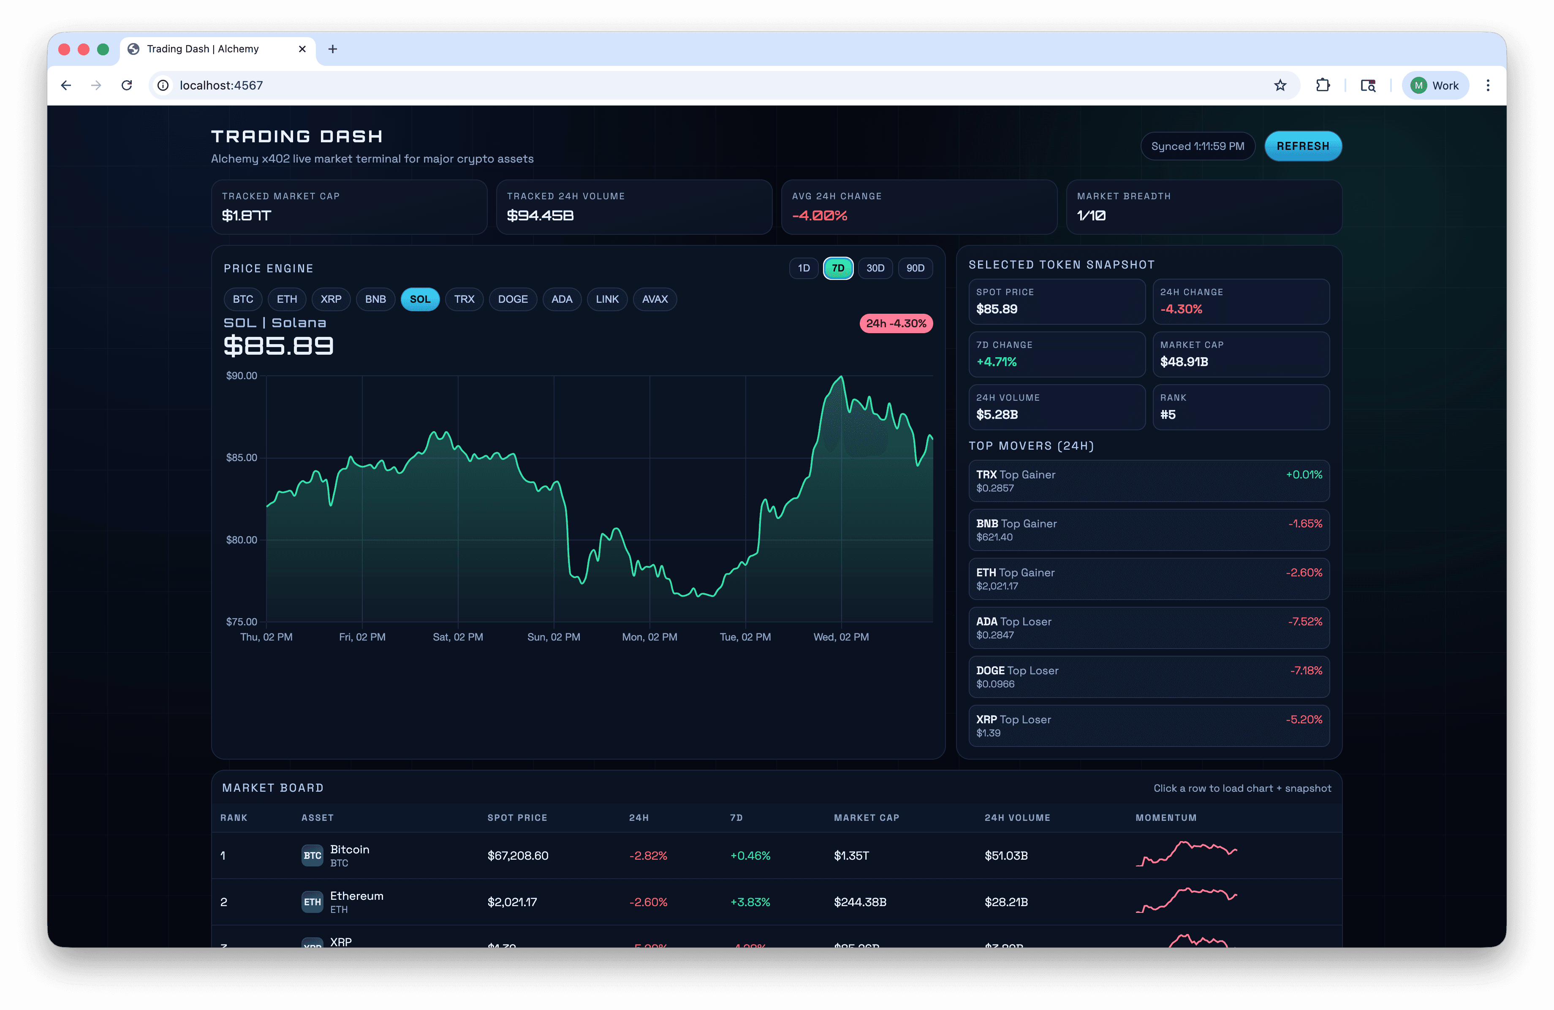
Task: Click the tab search icon
Action: point(1367,85)
